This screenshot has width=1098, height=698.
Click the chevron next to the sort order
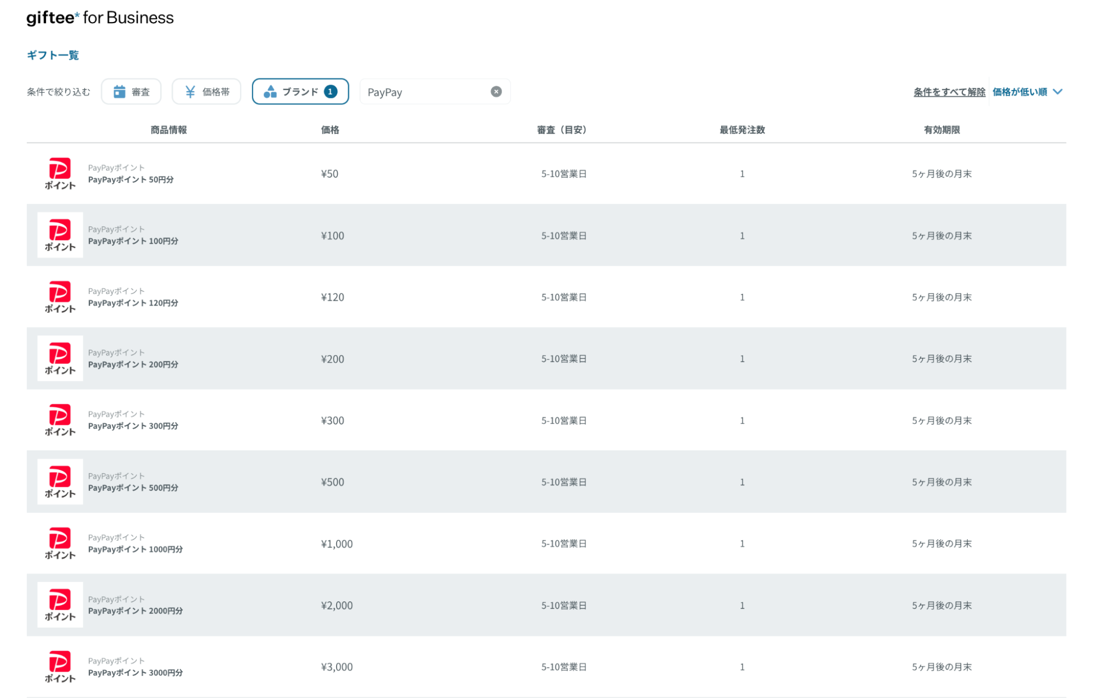[1057, 92]
